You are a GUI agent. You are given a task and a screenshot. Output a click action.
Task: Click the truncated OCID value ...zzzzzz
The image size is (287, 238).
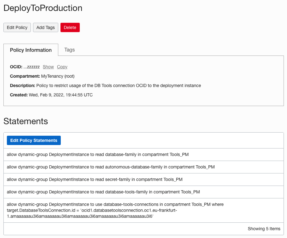point(31,67)
